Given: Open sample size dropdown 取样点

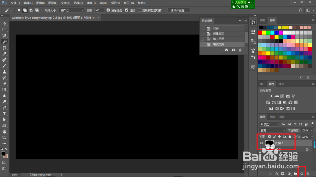Looking at the screenshot, I should pos(71,10).
